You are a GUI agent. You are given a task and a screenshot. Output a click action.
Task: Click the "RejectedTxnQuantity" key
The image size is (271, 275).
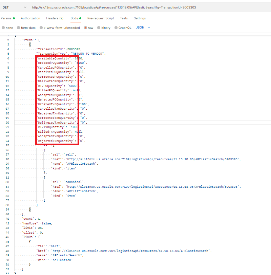pyautogui.click(x=56, y=141)
